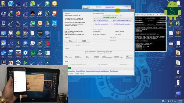This screenshot has width=184, height=103.
Task: Click the account email text in User Login
Action: coord(74,34)
